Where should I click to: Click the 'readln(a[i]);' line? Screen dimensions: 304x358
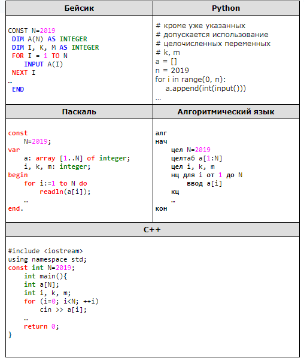[65, 192]
